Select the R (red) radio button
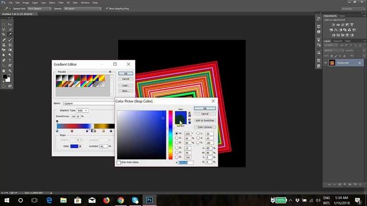367x206 pixels. point(177,148)
